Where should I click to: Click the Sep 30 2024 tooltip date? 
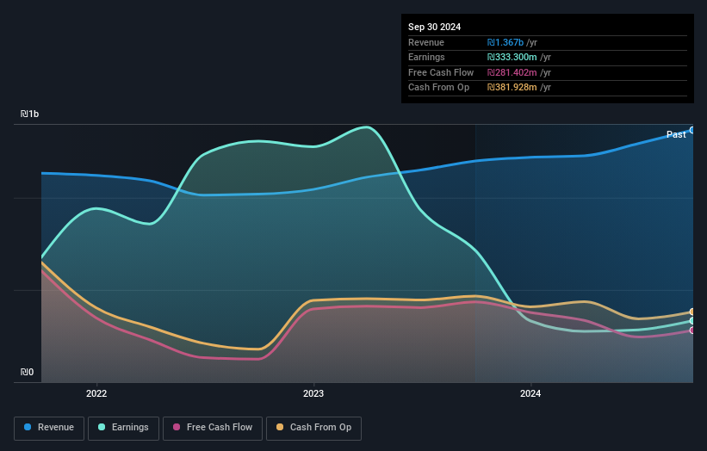pyautogui.click(x=434, y=27)
